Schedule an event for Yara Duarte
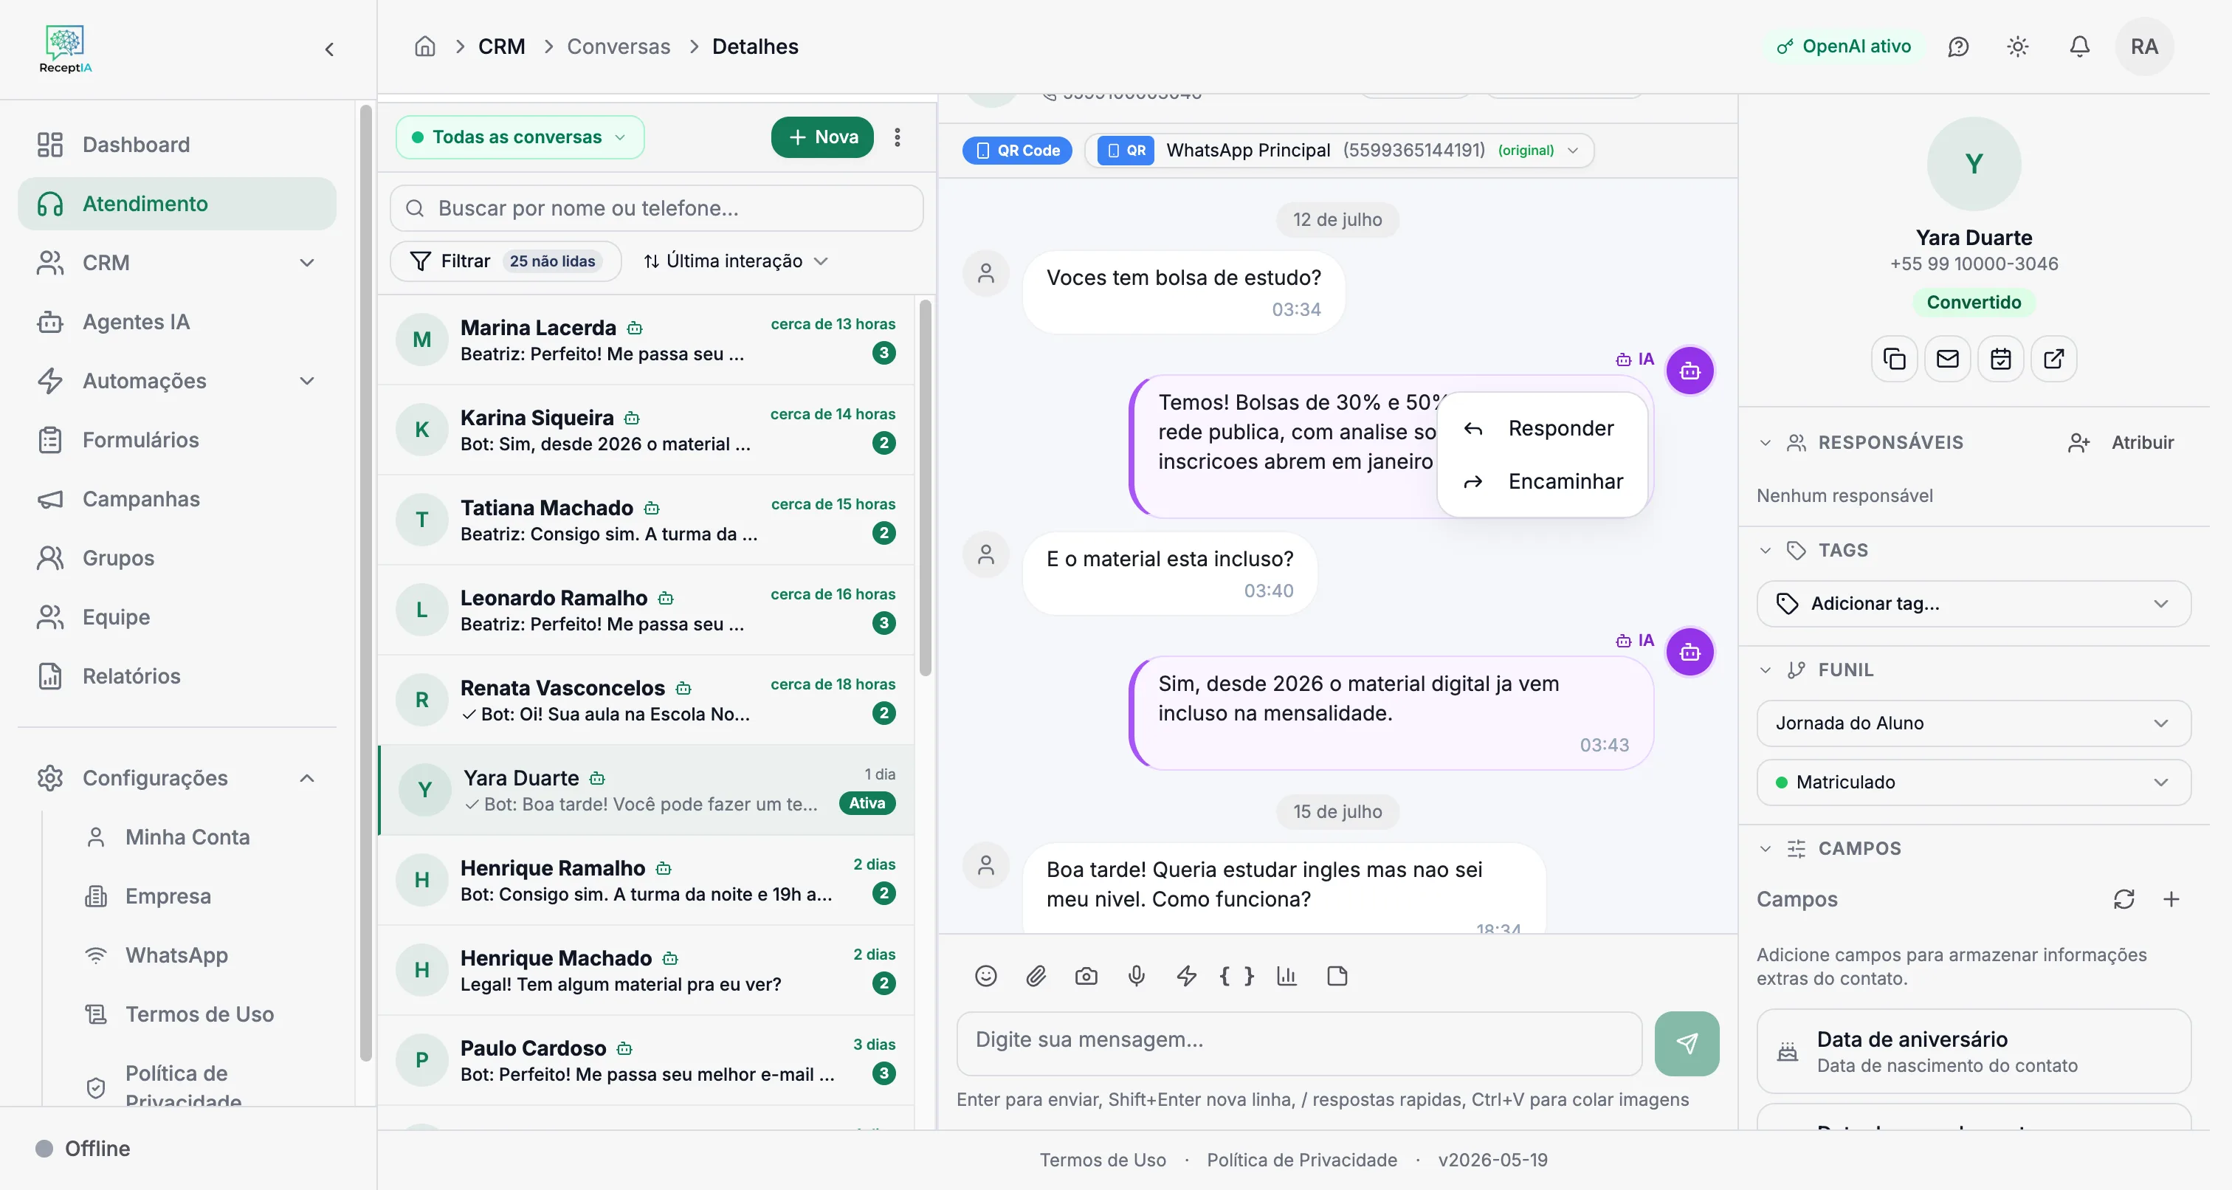2232x1190 pixels. [x=2001, y=359]
